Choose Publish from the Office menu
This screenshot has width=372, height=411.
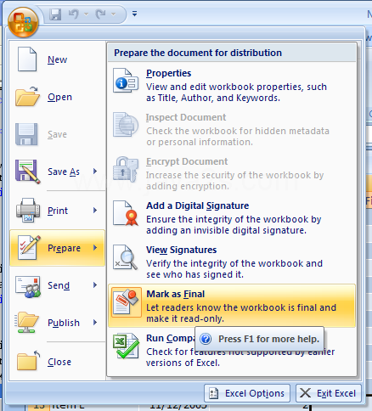coord(64,323)
